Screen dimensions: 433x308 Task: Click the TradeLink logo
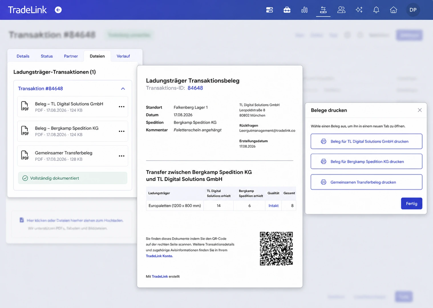pos(27,10)
